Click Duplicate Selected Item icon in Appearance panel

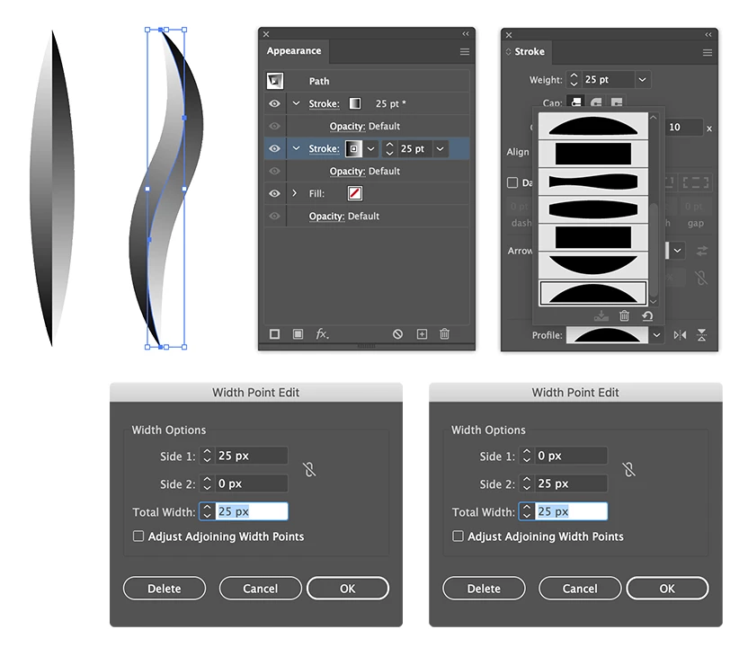tap(423, 334)
